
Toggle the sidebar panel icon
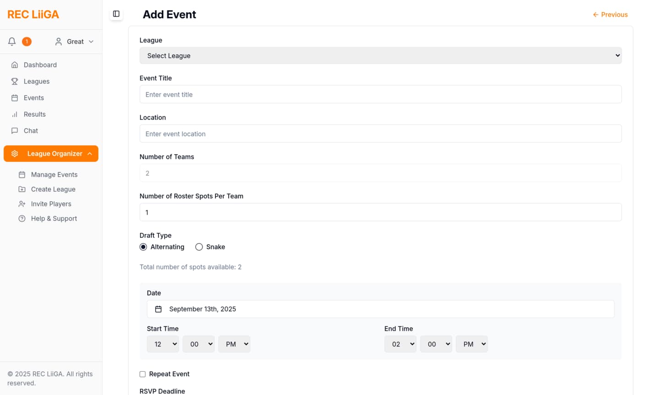[116, 14]
